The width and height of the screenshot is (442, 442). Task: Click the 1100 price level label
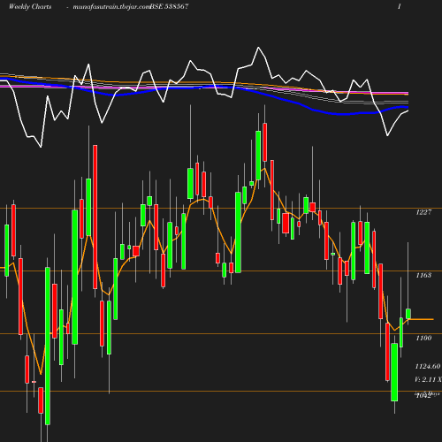(x=423, y=338)
